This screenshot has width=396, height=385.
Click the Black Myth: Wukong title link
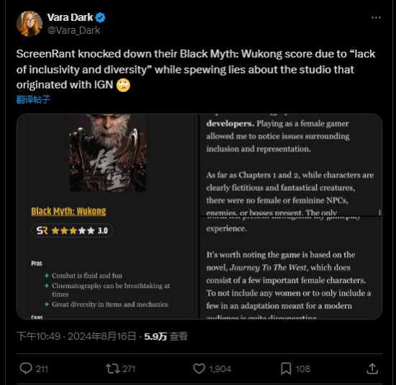(x=68, y=212)
